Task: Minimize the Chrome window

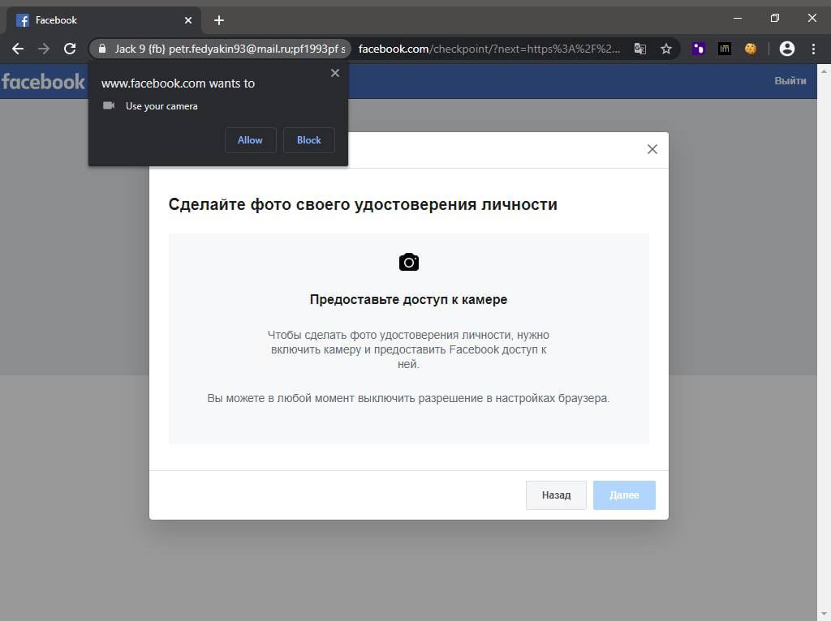Action: point(737,18)
